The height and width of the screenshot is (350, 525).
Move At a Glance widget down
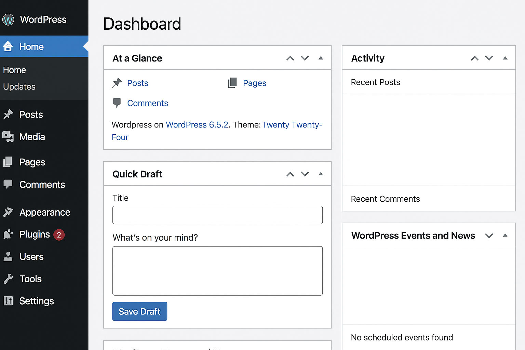(305, 58)
